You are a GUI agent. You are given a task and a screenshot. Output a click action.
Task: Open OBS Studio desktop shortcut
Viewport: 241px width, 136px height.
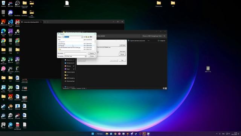coord(18,3)
